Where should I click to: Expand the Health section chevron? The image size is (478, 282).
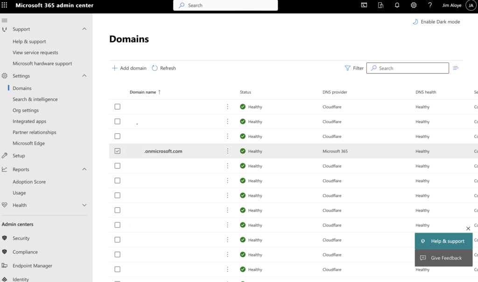(84, 205)
